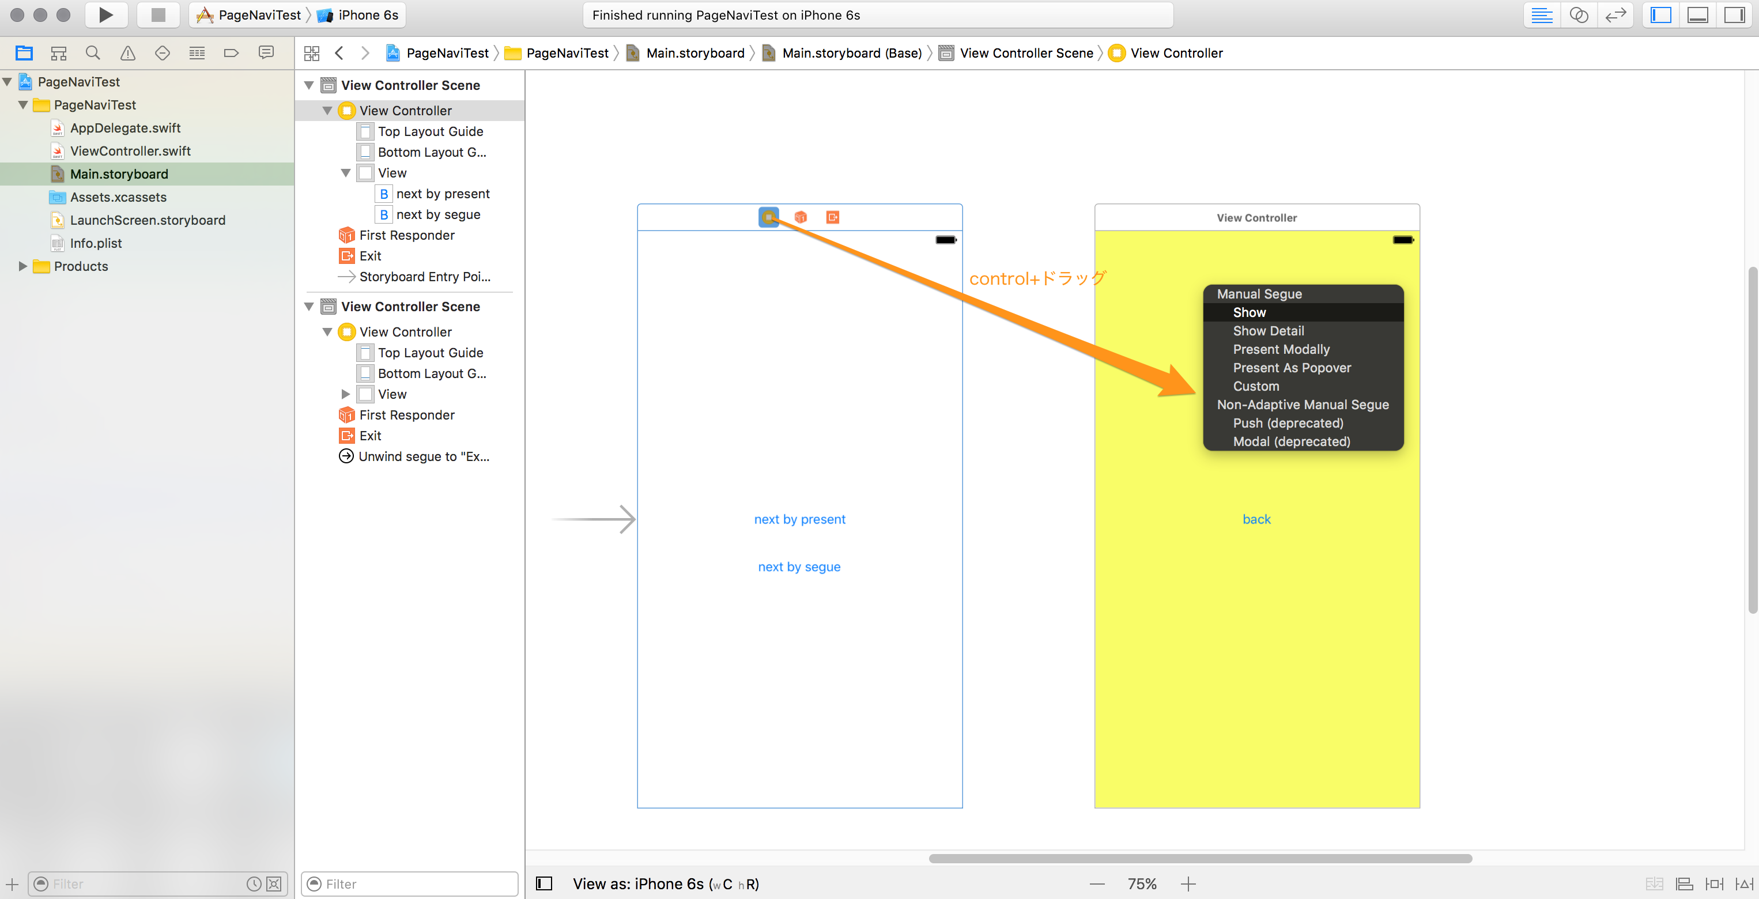Toggle the Navigator panel visibility
Screen dimensions: 1759x899
[x=1660, y=15]
